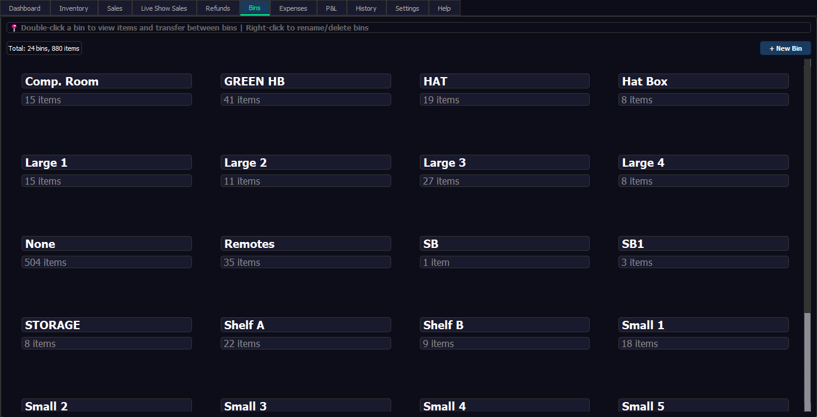817x417 pixels.
Task: Click the 504 items count
Action: (x=106, y=262)
